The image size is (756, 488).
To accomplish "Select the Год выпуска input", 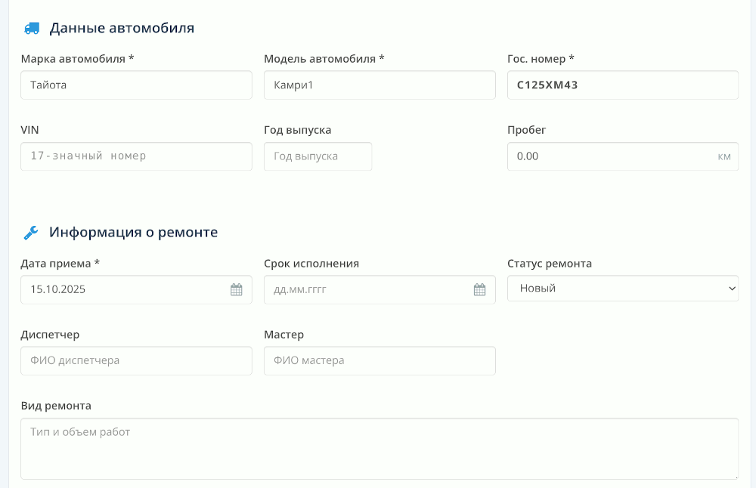I will click(318, 156).
